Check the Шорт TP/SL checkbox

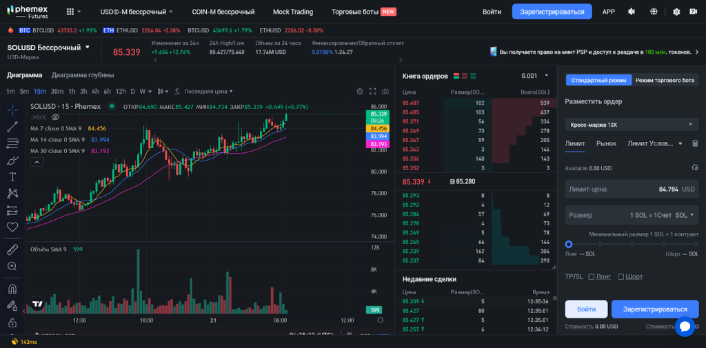[x=621, y=276]
